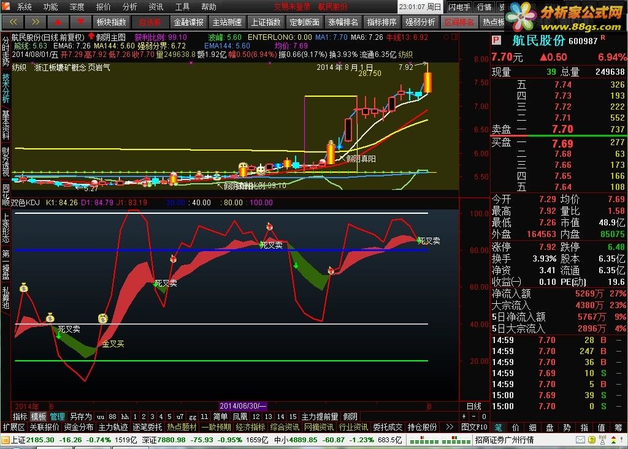The height and width of the screenshot is (449, 628).
Task: Click the small red square icon above the chart
Action: pos(454,37)
